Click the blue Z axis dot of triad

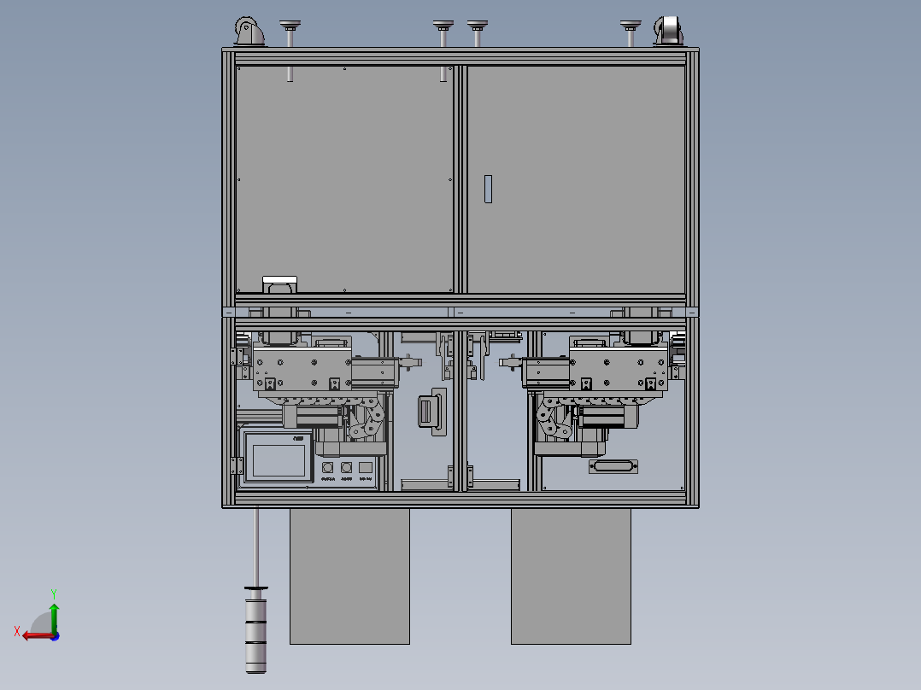coord(56,636)
